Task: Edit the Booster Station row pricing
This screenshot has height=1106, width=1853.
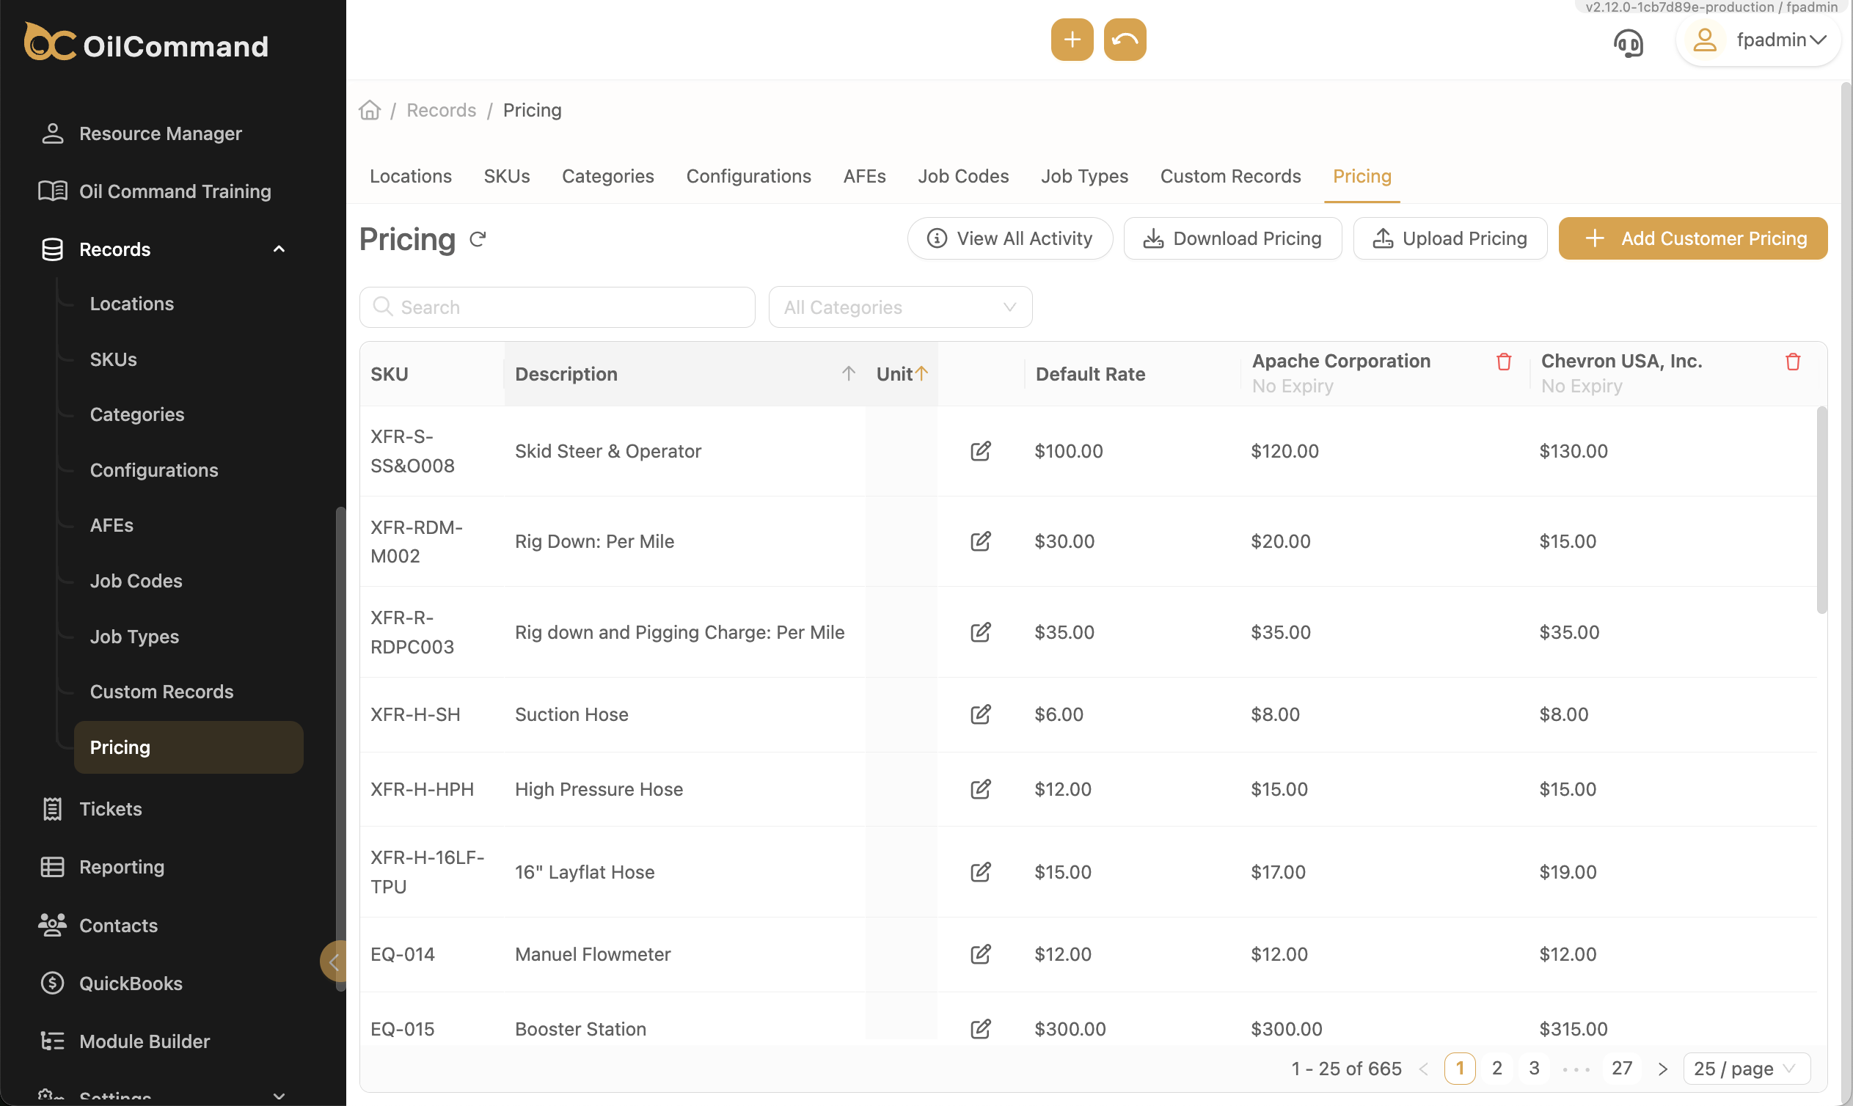Action: (980, 1028)
